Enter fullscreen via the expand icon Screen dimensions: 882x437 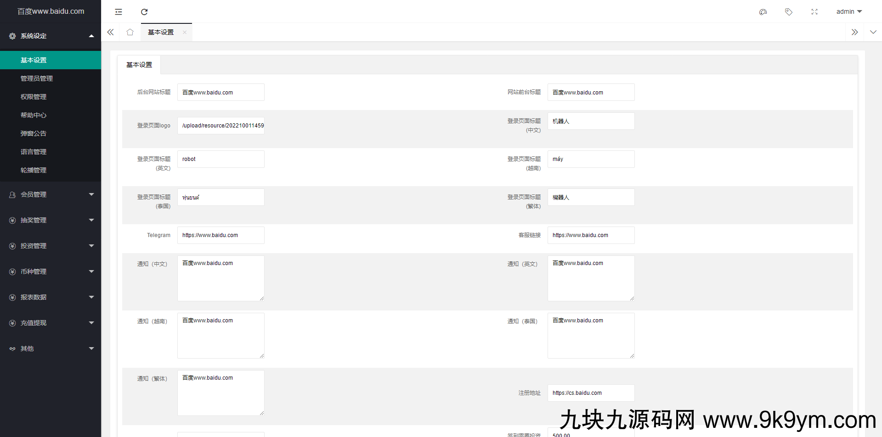(814, 11)
